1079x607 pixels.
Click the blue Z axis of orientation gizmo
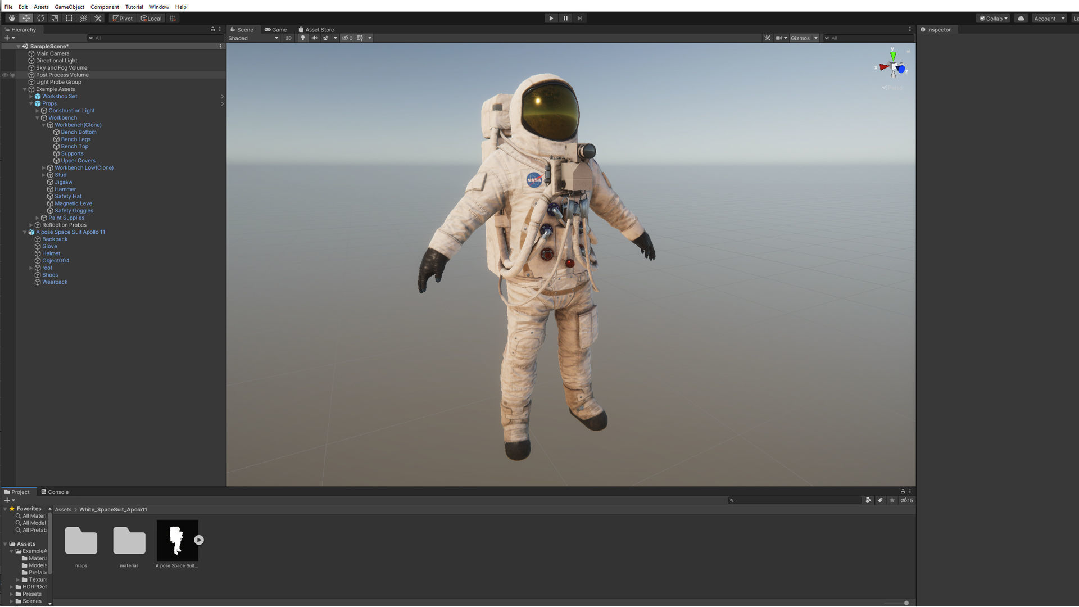(x=901, y=69)
